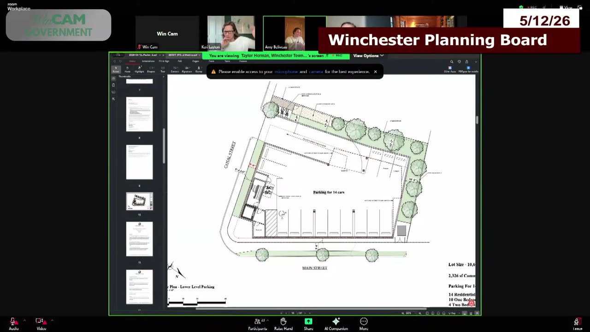Click the zoom out icon in status bar
The image size is (590, 332).
pos(403,313)
